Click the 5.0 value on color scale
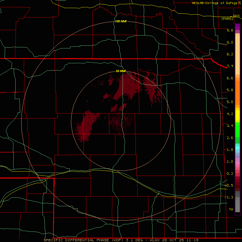Screen dimensions: 242x242 pyautogui.click(x=230, y=102)
